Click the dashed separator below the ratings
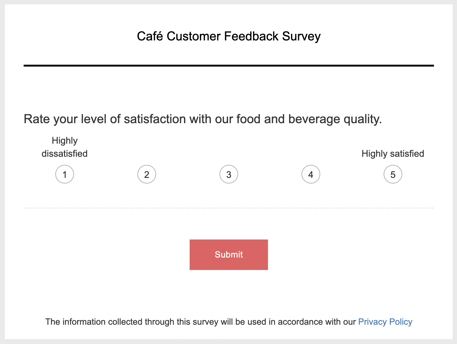Screen dimensions: 457x344 [x=228, y=208]
